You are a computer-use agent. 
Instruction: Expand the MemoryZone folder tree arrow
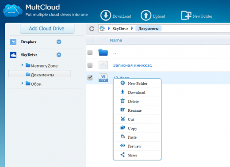tap(22, 65)
